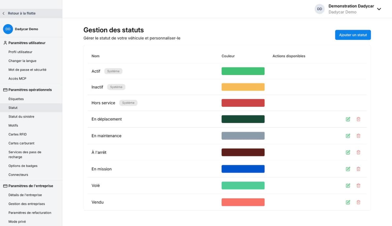
Task: Click the Système badge next to Inactif
Action: 116,87
